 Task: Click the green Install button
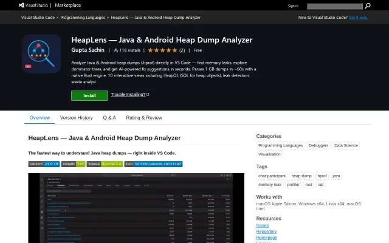[89, 96]
